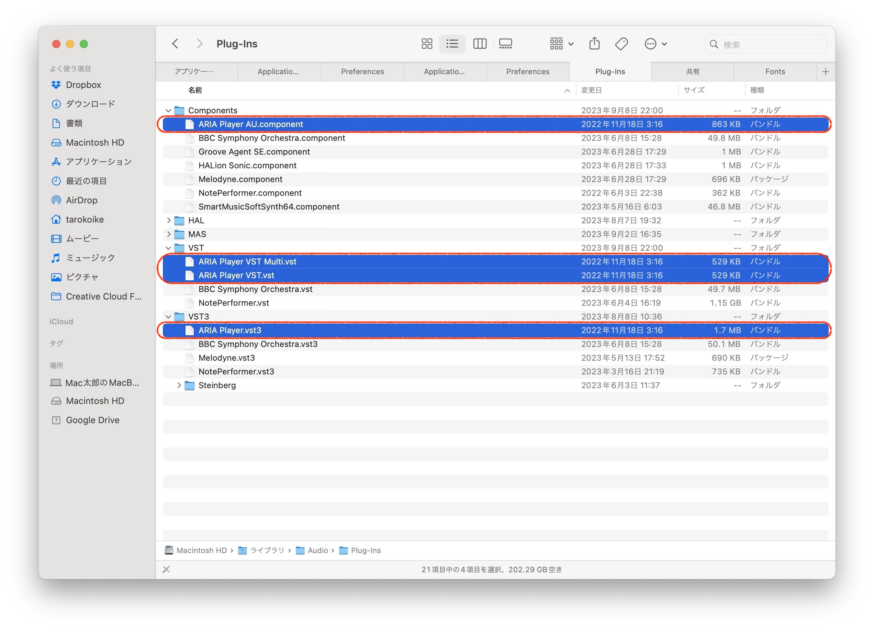Select NotePerformer.component file
Viewport: 874px width, 630px height.
tap(495, 193)
